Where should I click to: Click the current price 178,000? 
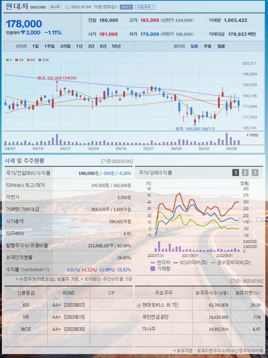24,24
